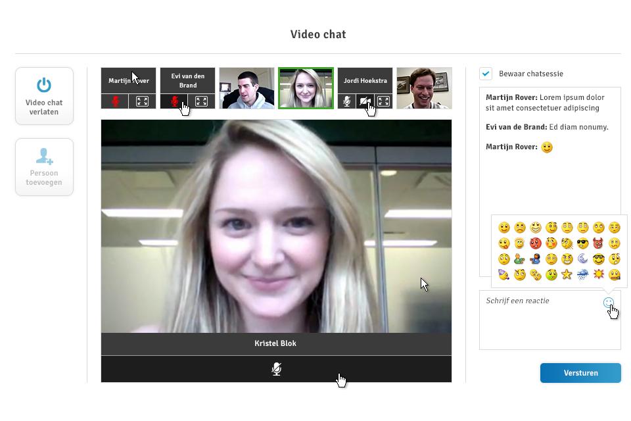Click Video chat verlaten power button
The height and width of the screenshot is (421, 631).
click(44, 95)
